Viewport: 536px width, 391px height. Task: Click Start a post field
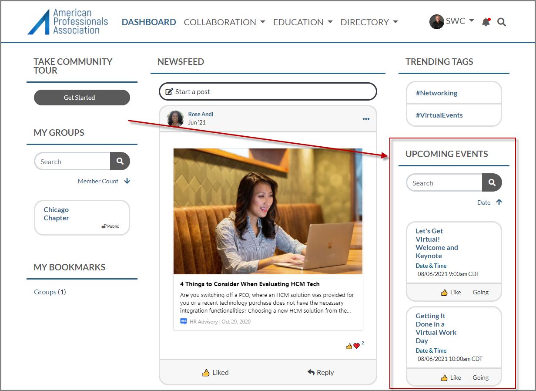pos(268,91)
